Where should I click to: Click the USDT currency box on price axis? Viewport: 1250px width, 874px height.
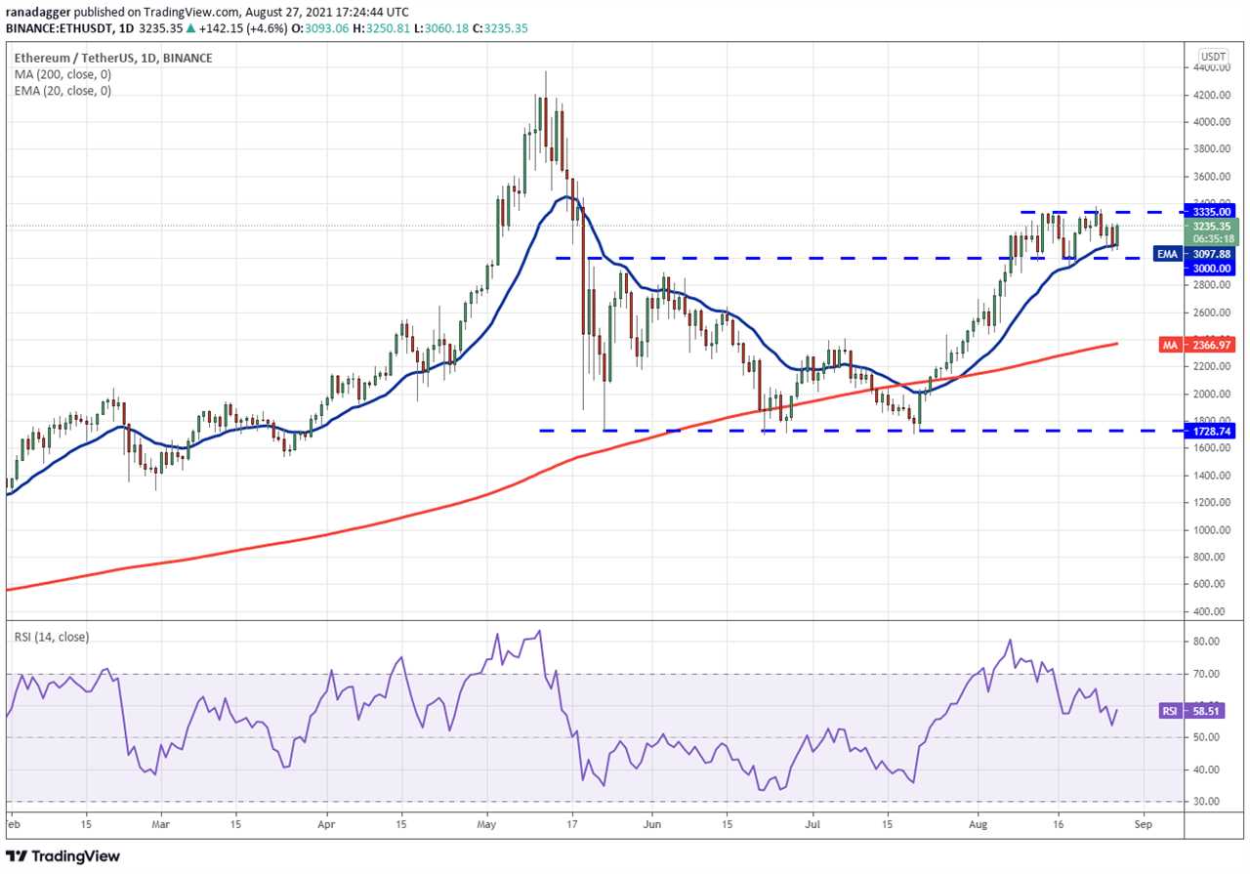point(1213,57)
